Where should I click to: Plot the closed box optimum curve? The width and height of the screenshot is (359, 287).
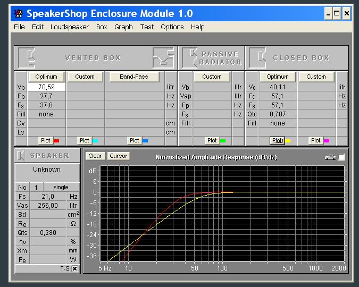(277, 140)
